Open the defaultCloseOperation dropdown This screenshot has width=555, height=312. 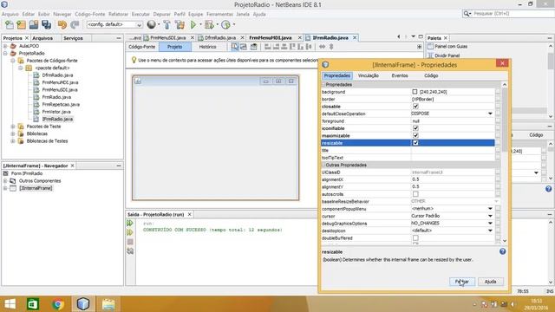(x=490, y=114)
